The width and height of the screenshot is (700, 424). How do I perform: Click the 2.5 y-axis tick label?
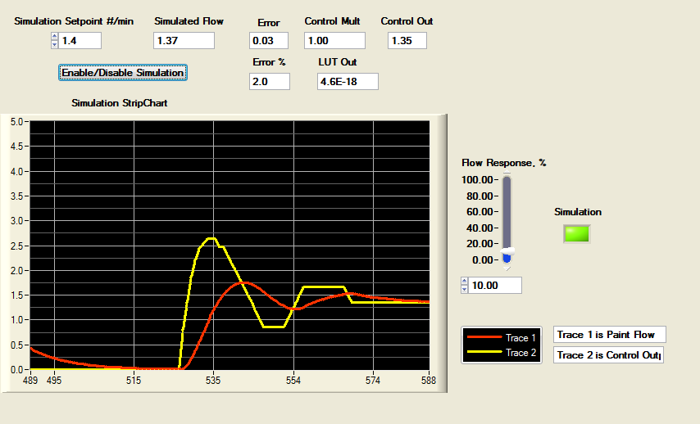pos(17,246)
